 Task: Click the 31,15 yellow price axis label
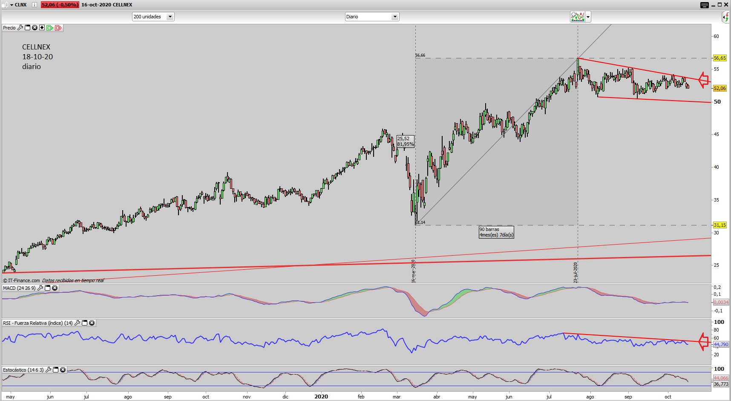719,225
